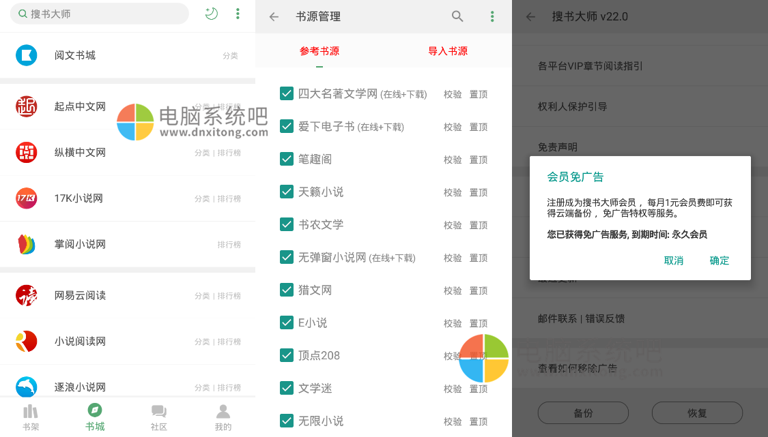Viewport: 768px width, 437px height.
Task: Select the 顶点208 source name
Action: coord(319,356)
